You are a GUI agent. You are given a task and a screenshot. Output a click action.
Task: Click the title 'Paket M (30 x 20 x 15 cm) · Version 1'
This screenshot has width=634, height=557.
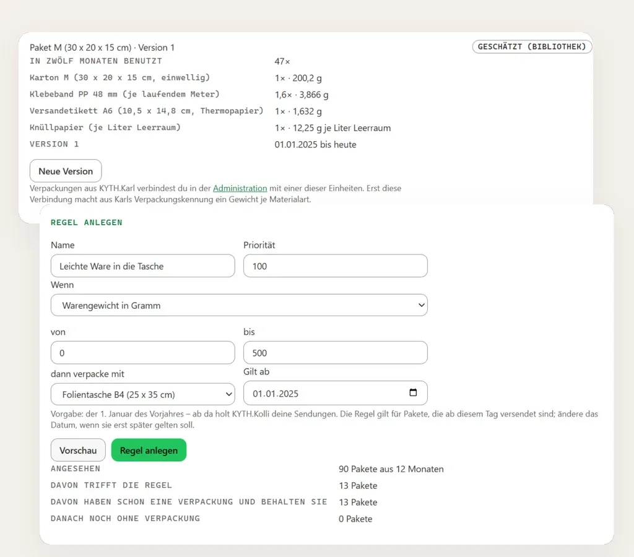pos(102,47)
